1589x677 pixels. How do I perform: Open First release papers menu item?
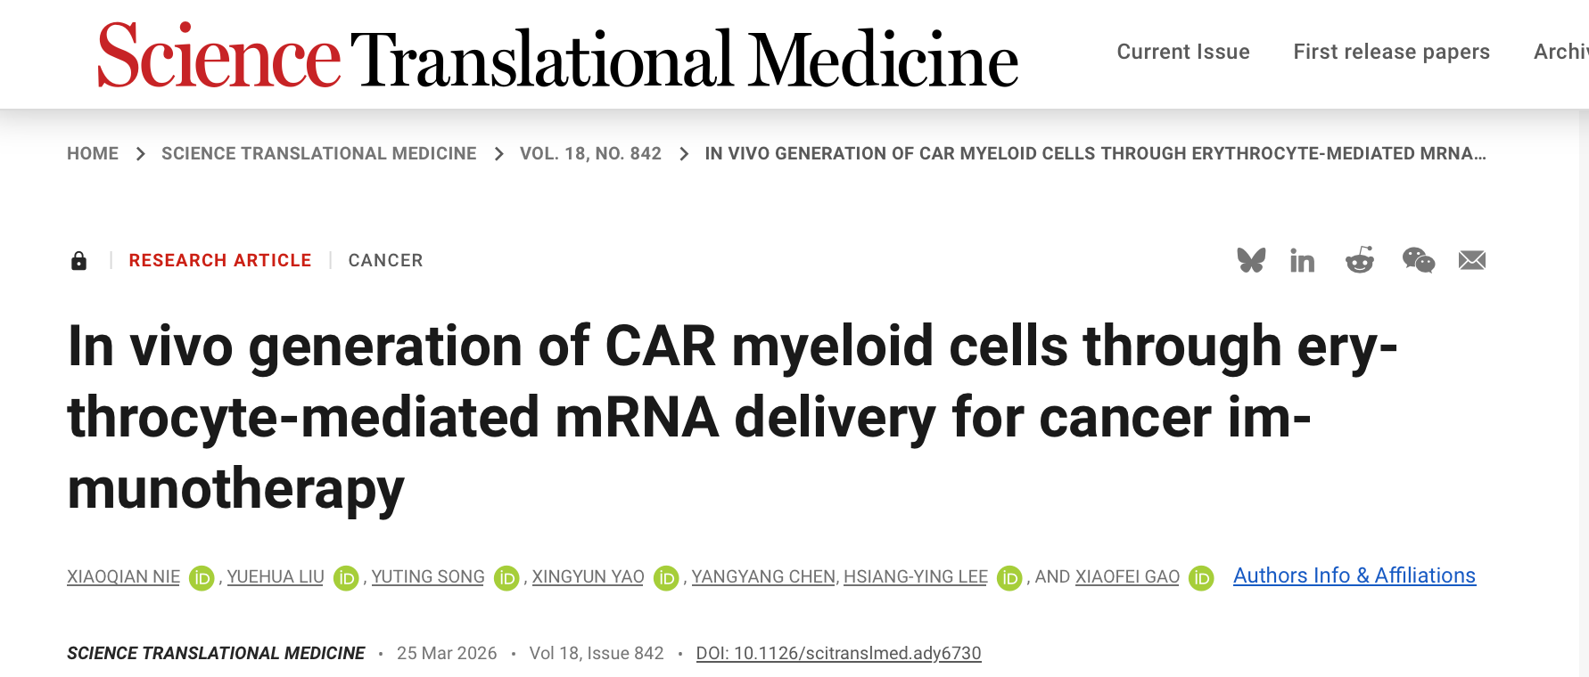[1391, 52]
